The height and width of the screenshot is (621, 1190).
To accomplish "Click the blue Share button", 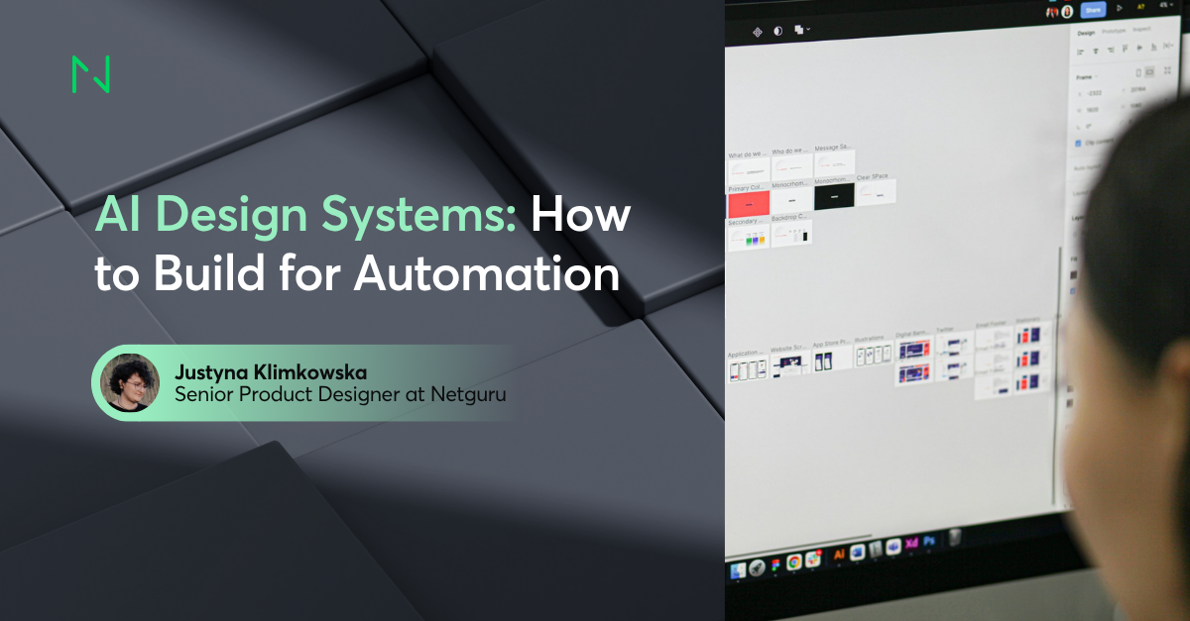I will (1093, 10).
